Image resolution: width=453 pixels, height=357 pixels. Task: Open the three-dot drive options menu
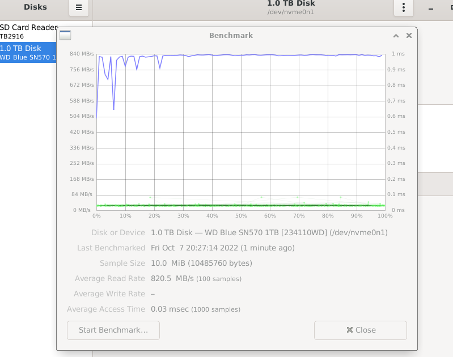(x=403, y=8)
